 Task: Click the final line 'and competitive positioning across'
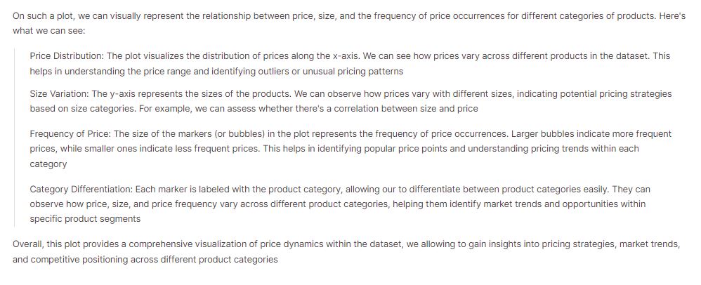(x=145, y=260)
